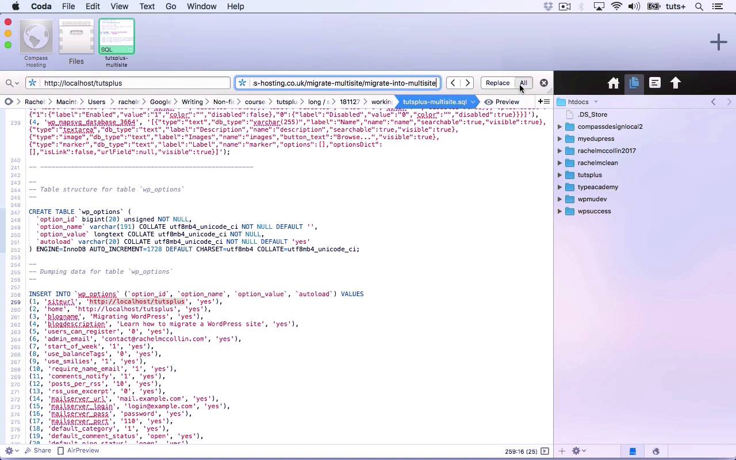The width and height of the screenshot is (736, 460).
Task: Toggle the Preview eye for the document
Action: [x=501, y=102]
